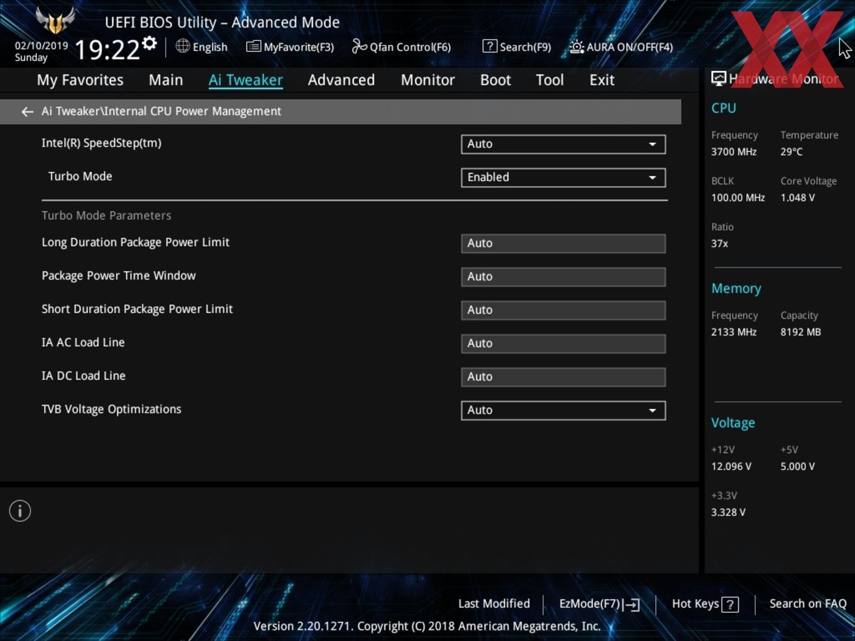Switch to the My Favorites tab
The width and height of the screenshot is (855, 641).
click(80, 80)
